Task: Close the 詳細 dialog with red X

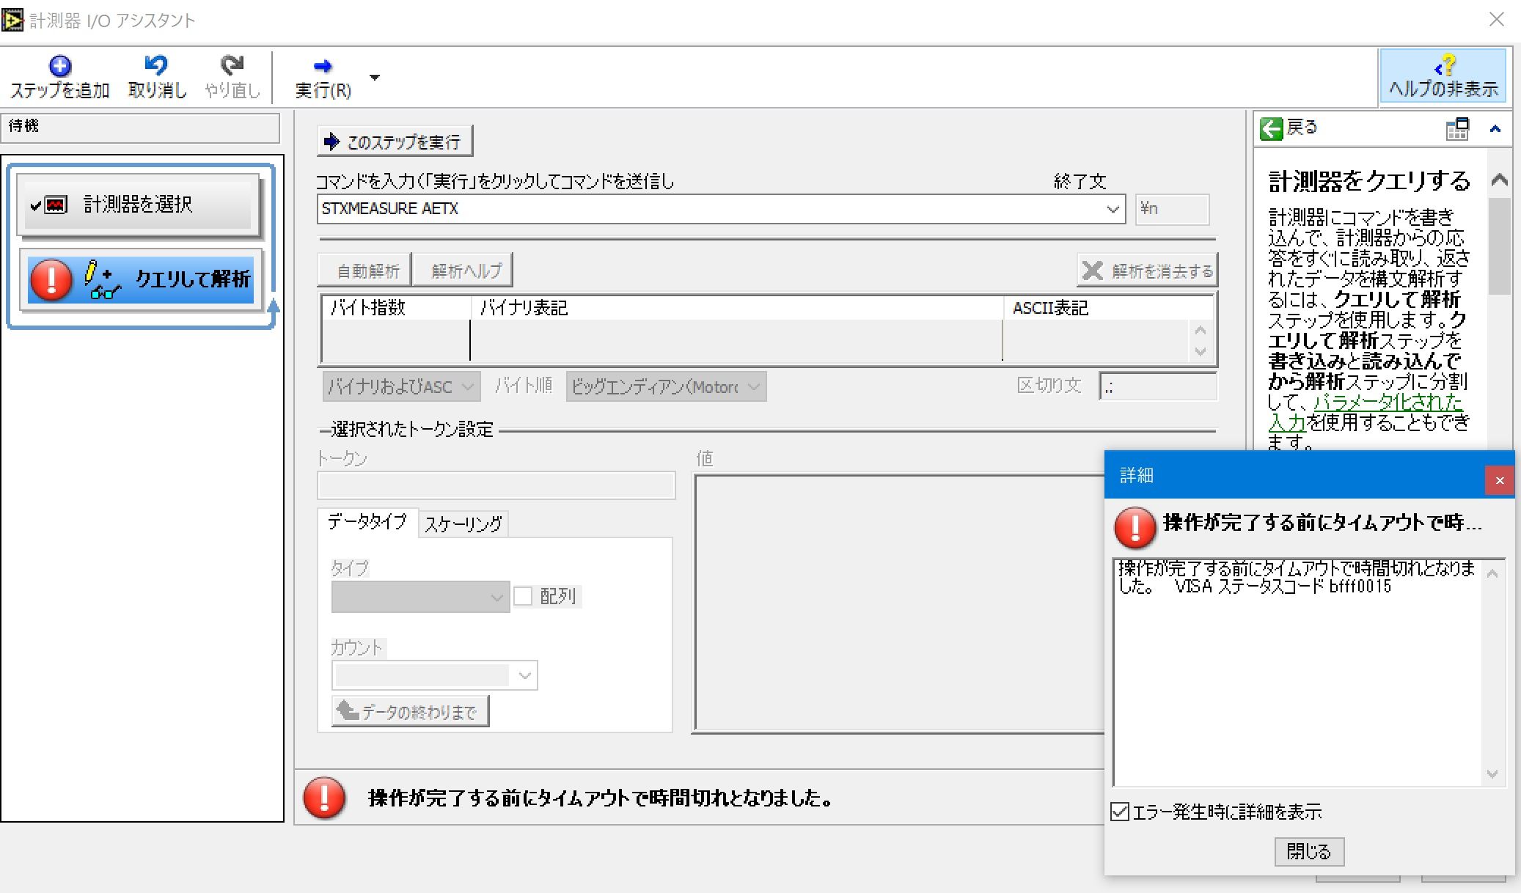Action: pos(1500,480)
